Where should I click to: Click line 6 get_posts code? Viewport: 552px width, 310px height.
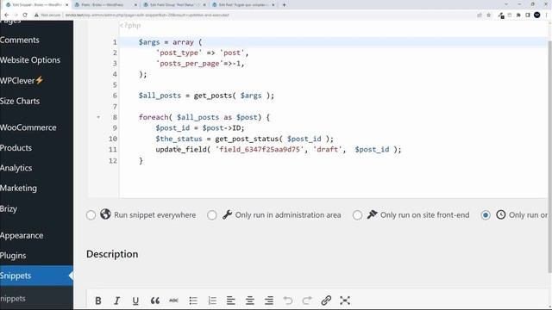pyautogui.click(x=206, y=96)
